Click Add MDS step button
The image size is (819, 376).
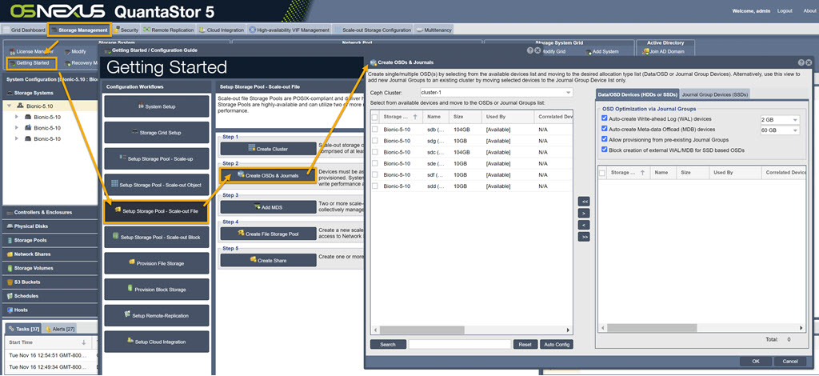point(269,207)
